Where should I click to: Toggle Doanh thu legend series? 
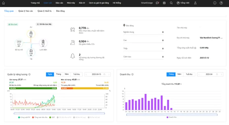[x=171, y=117]
